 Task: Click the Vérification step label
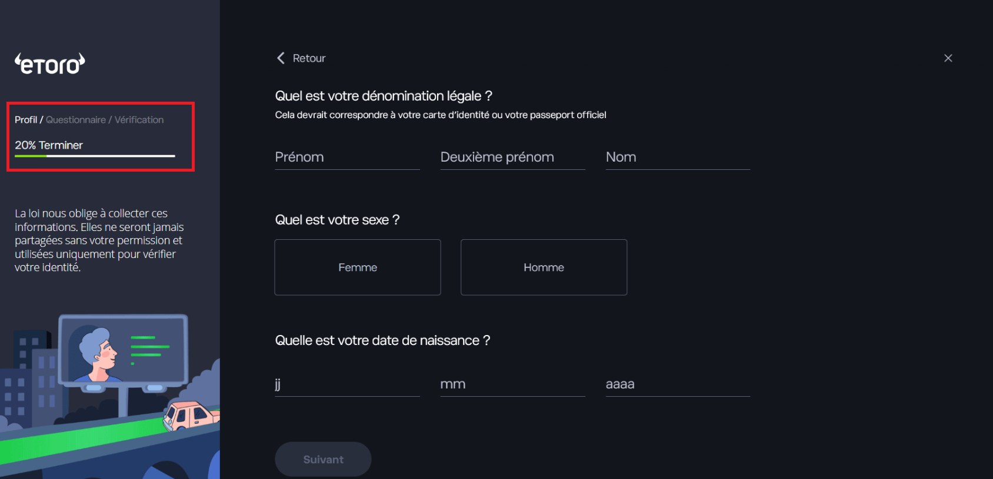point(138,119)
